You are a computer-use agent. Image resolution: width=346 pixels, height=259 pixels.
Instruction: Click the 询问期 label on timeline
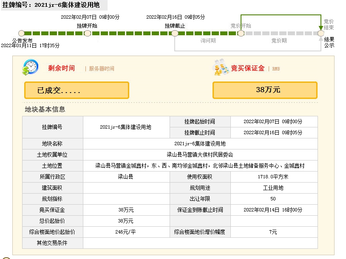[x=208, y=41]
